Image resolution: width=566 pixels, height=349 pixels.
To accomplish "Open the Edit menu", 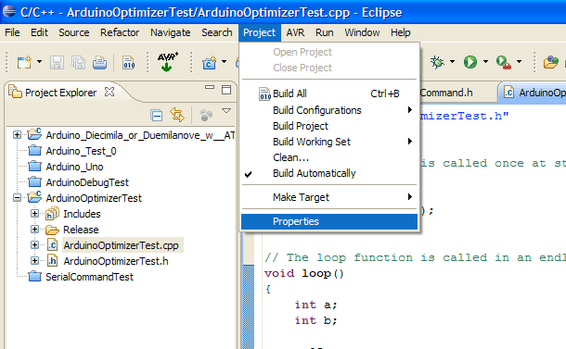I will pyautogui.click(x=39, y=32).
